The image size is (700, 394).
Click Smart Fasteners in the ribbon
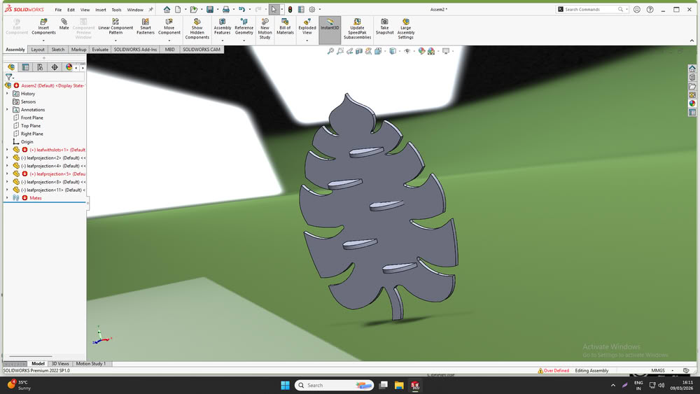146,27
